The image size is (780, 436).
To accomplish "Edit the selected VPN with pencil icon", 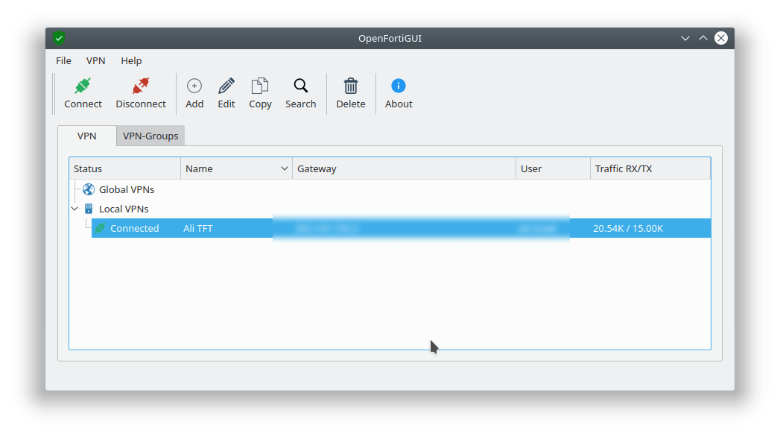I will pyautogui.click(x=226, y=86).
